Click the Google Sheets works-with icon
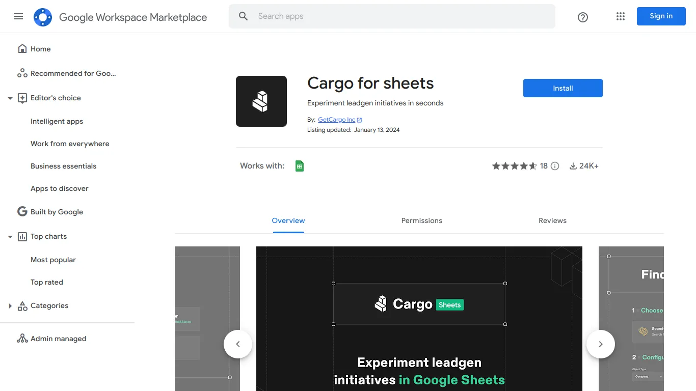 pyautogui.click(x=300, y=166)
